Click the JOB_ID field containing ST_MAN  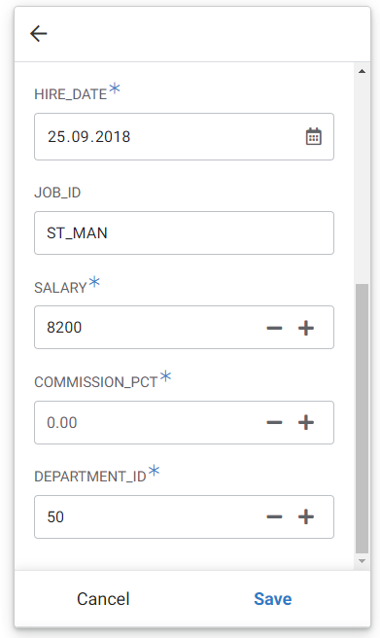pyautogui.click(x=184, y=232)
